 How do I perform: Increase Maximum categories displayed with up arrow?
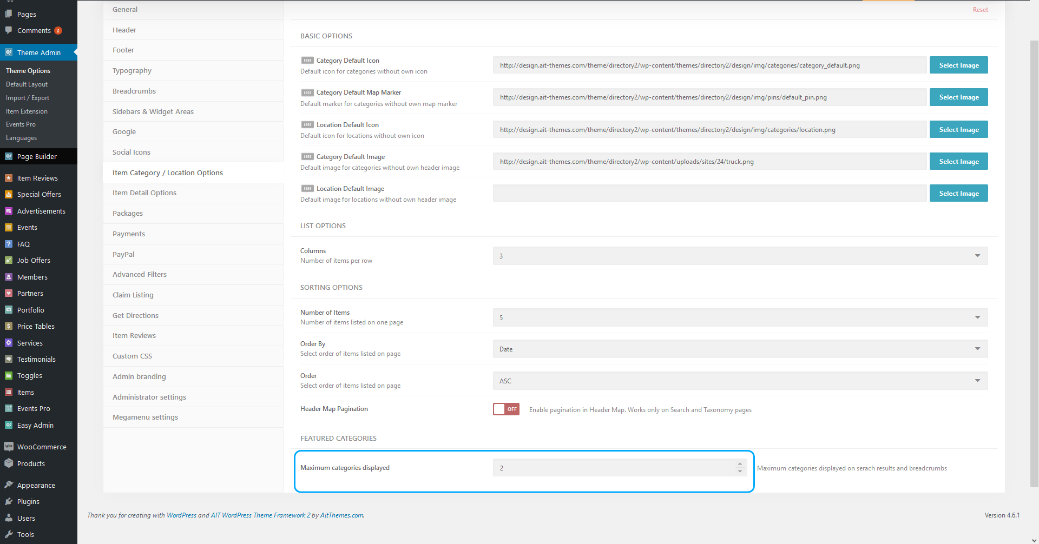[740, 464]
